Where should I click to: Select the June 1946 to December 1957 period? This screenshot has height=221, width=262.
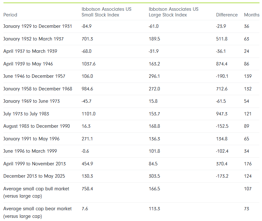tap(34, 76)
